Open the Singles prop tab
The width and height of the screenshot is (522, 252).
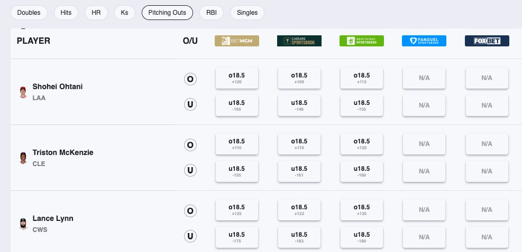247,13
